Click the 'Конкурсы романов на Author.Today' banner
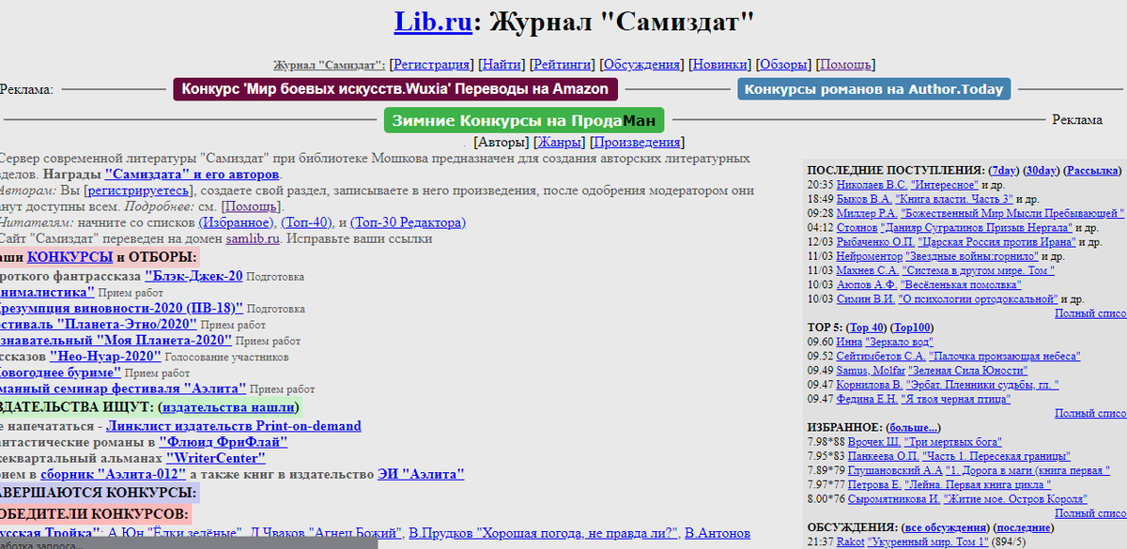1127x549 pixels. click(x=874, y=89)
